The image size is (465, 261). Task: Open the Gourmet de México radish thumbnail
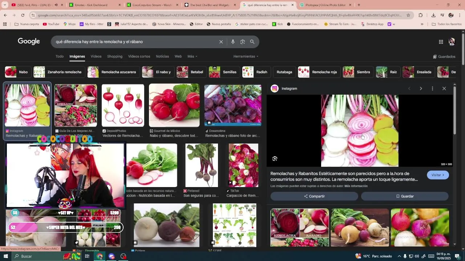click(x=174, y=105)
